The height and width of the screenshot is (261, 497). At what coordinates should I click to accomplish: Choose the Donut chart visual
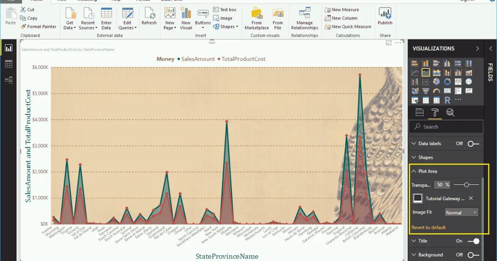click(447, 81)
